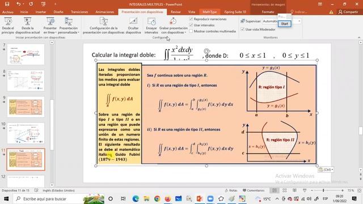Image resolution: width=363 pixels, height=204 pixels.
Task: Click the Compartir button
Action: click(348, 12)
